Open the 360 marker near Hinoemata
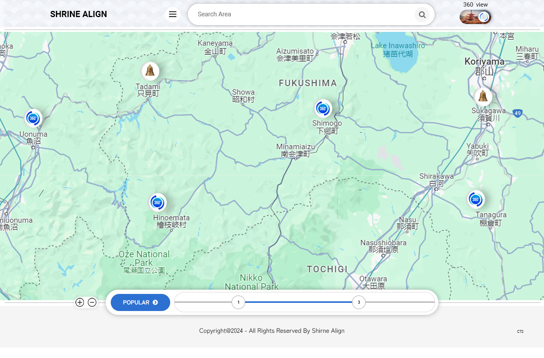 coord(157,202)
